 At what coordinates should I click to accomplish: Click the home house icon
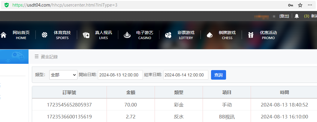[x=4, y=35]
